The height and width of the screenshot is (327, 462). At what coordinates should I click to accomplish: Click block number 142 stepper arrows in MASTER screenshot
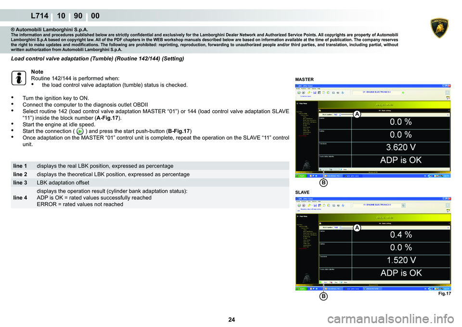(340, 115)
